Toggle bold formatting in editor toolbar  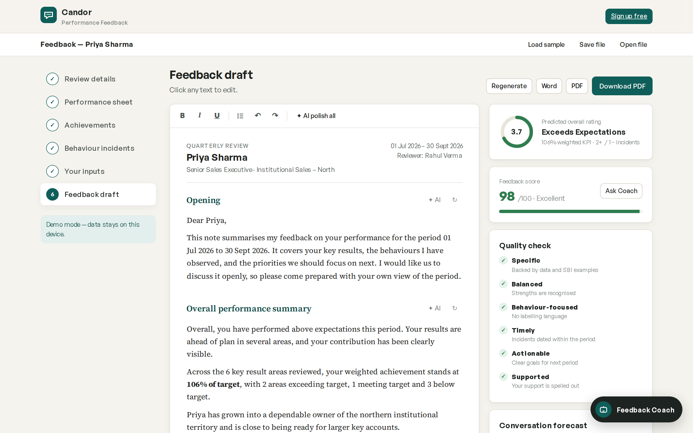point(182,115)
